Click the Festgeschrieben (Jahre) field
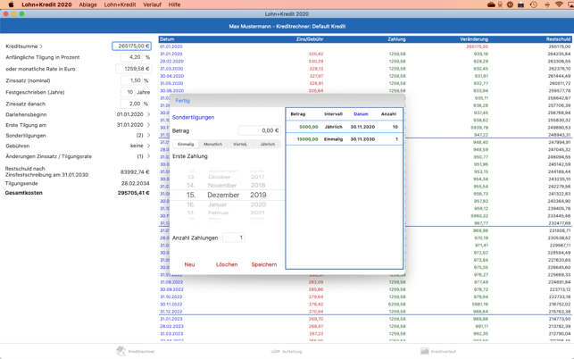This screenshot has width=574, height=359. 128,92
